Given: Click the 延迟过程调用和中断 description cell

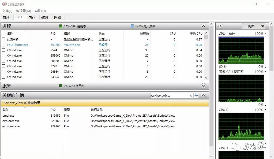Looking at the screenshot, I should (x=78, y=39).
